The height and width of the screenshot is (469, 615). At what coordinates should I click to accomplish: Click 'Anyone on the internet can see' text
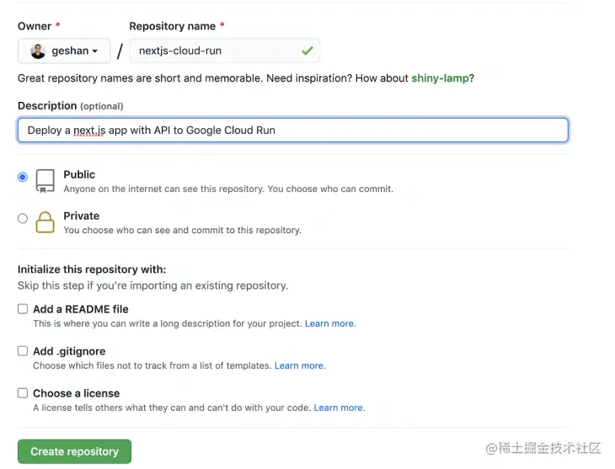pos(228,189)
